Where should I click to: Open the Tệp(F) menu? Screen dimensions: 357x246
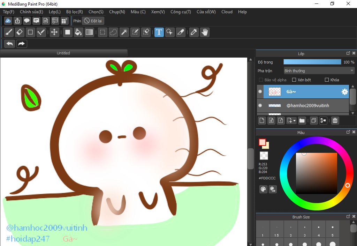click(8, 12)
